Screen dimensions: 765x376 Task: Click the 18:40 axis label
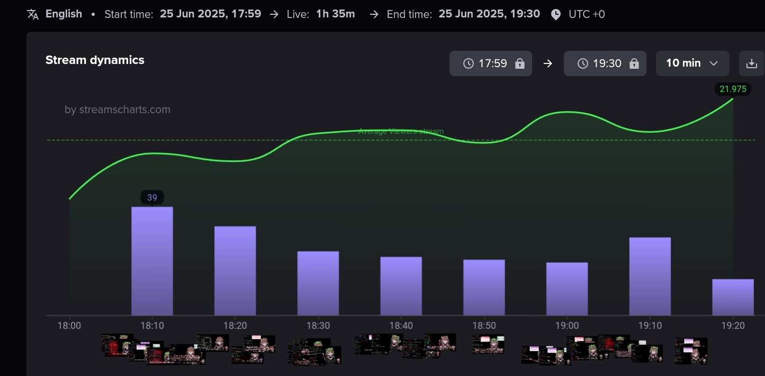[401, 326]
